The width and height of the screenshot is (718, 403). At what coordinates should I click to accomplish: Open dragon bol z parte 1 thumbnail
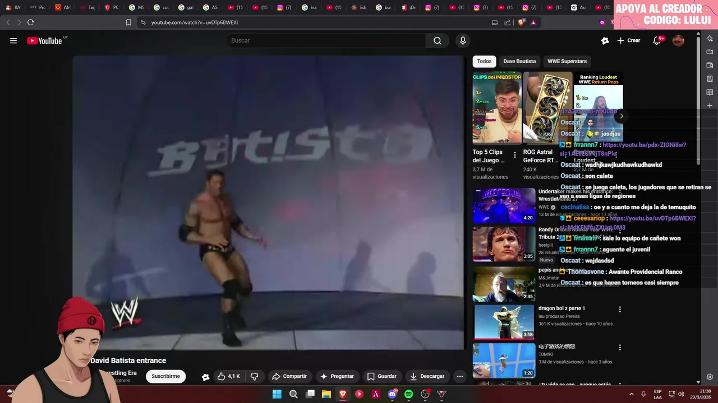tap(504, 322)
